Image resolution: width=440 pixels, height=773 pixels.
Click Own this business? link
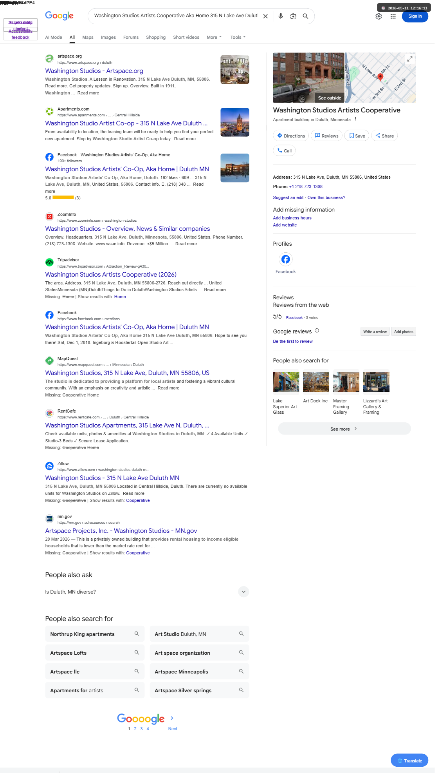326,197
